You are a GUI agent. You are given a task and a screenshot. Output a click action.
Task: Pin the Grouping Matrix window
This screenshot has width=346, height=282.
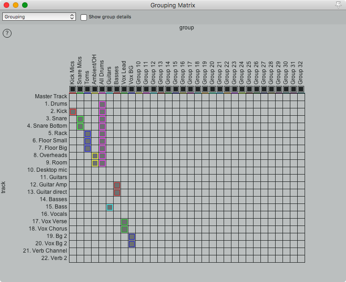click(339, 5)
